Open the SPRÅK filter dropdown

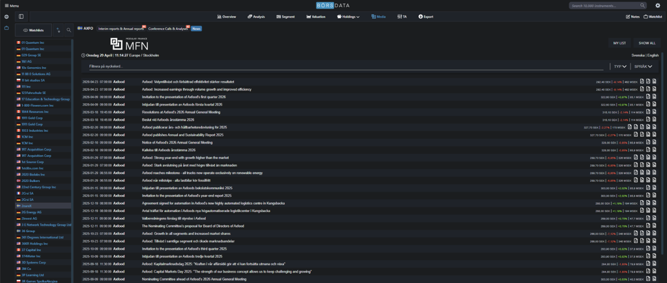[642, 67]
